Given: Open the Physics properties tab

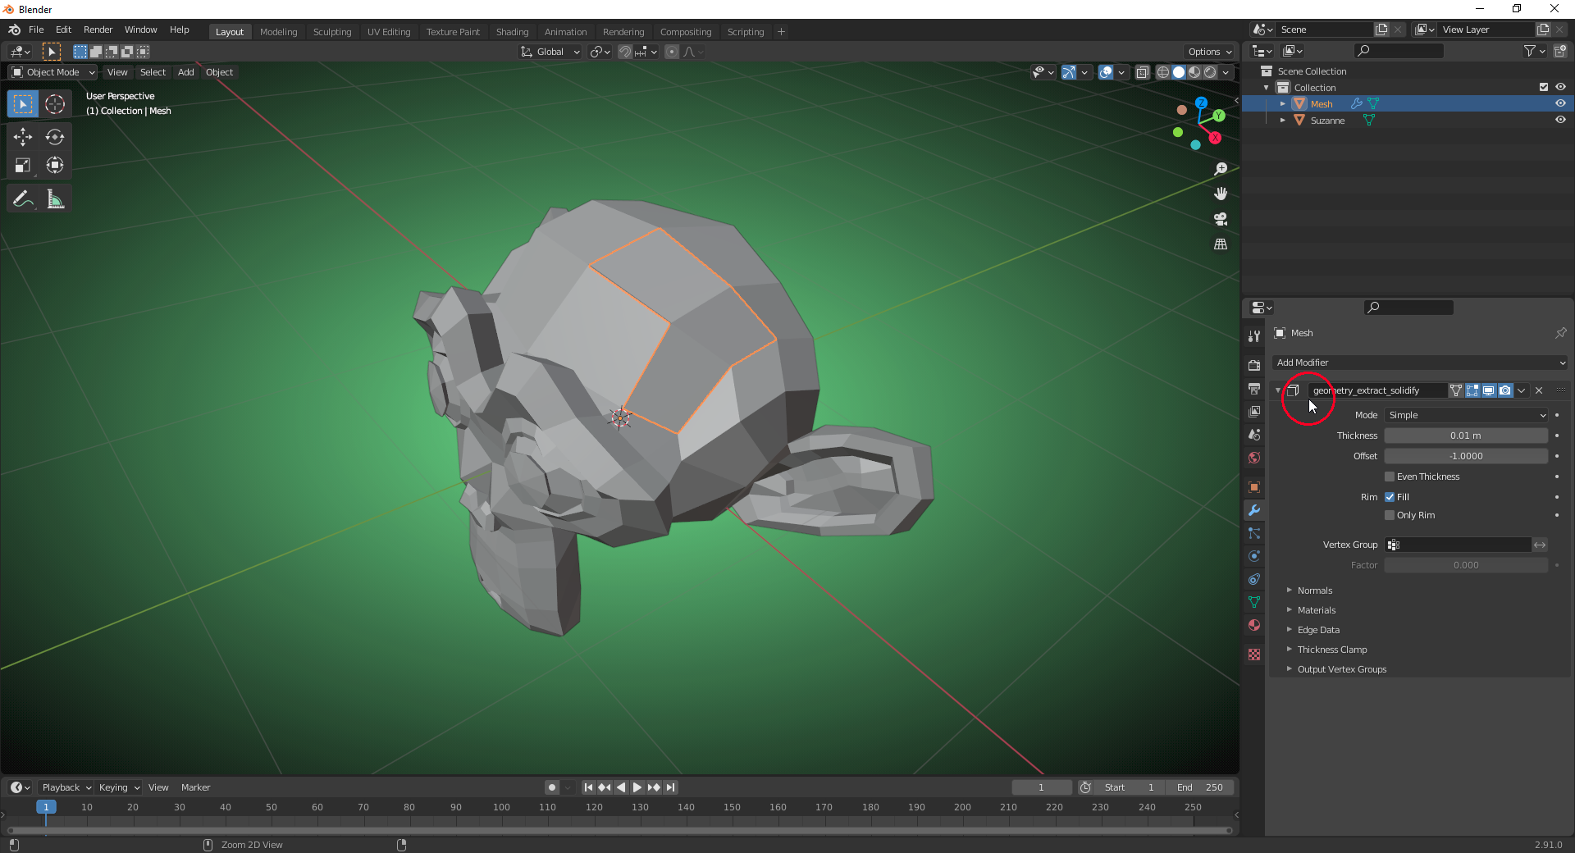Looking at the screenshot, I should pyautogui.click(x=1254, y=556).
